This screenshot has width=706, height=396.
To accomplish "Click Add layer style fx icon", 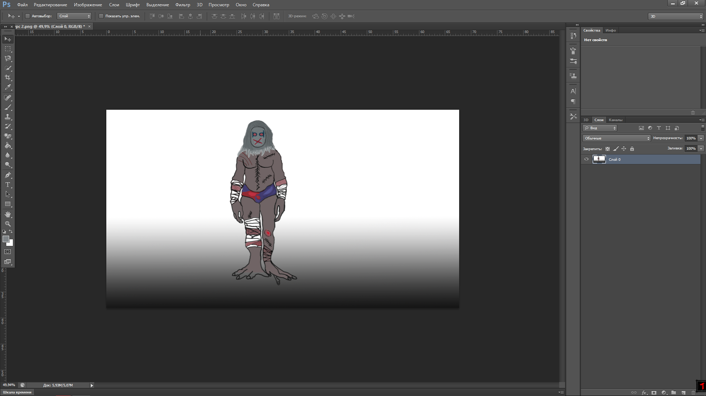I will tap(644, 393).
